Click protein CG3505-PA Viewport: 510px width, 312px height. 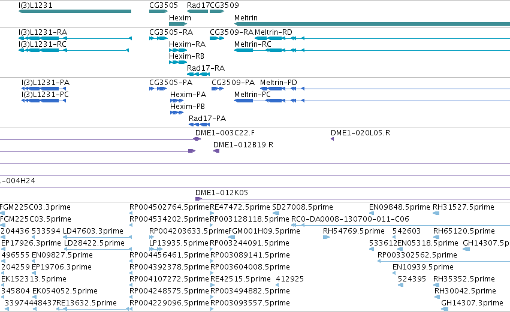(171, 83)
